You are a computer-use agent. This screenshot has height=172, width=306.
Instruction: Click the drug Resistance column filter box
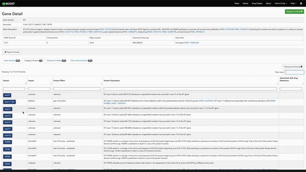click(x=291, y=89)
